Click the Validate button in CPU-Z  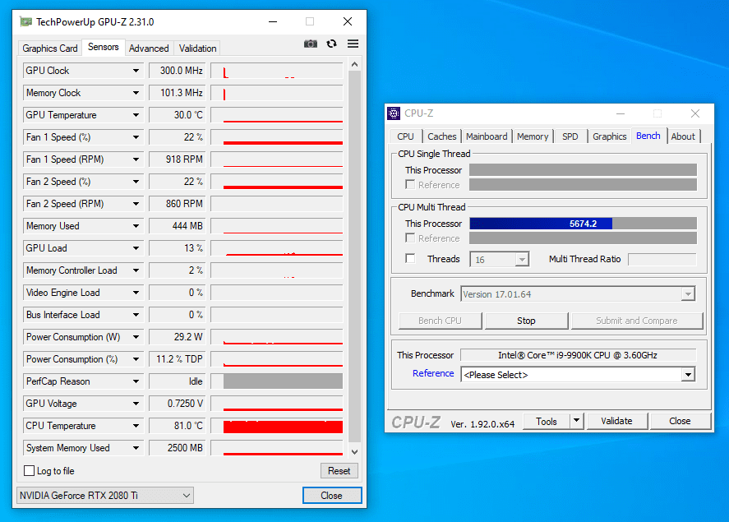pos(616,421)
